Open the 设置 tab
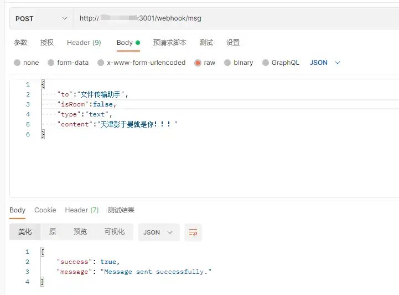The width and height of the screenshot is (399, 295). point(233,43)
